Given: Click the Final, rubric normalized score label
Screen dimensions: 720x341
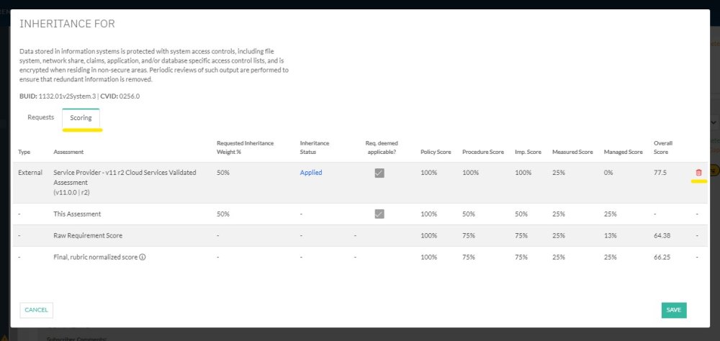Looking at the screenshot, I should 95,257.
